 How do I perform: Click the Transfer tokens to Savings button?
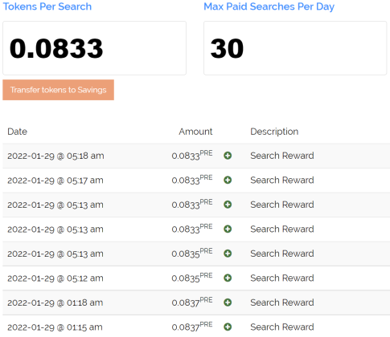(x=58, y=90)
